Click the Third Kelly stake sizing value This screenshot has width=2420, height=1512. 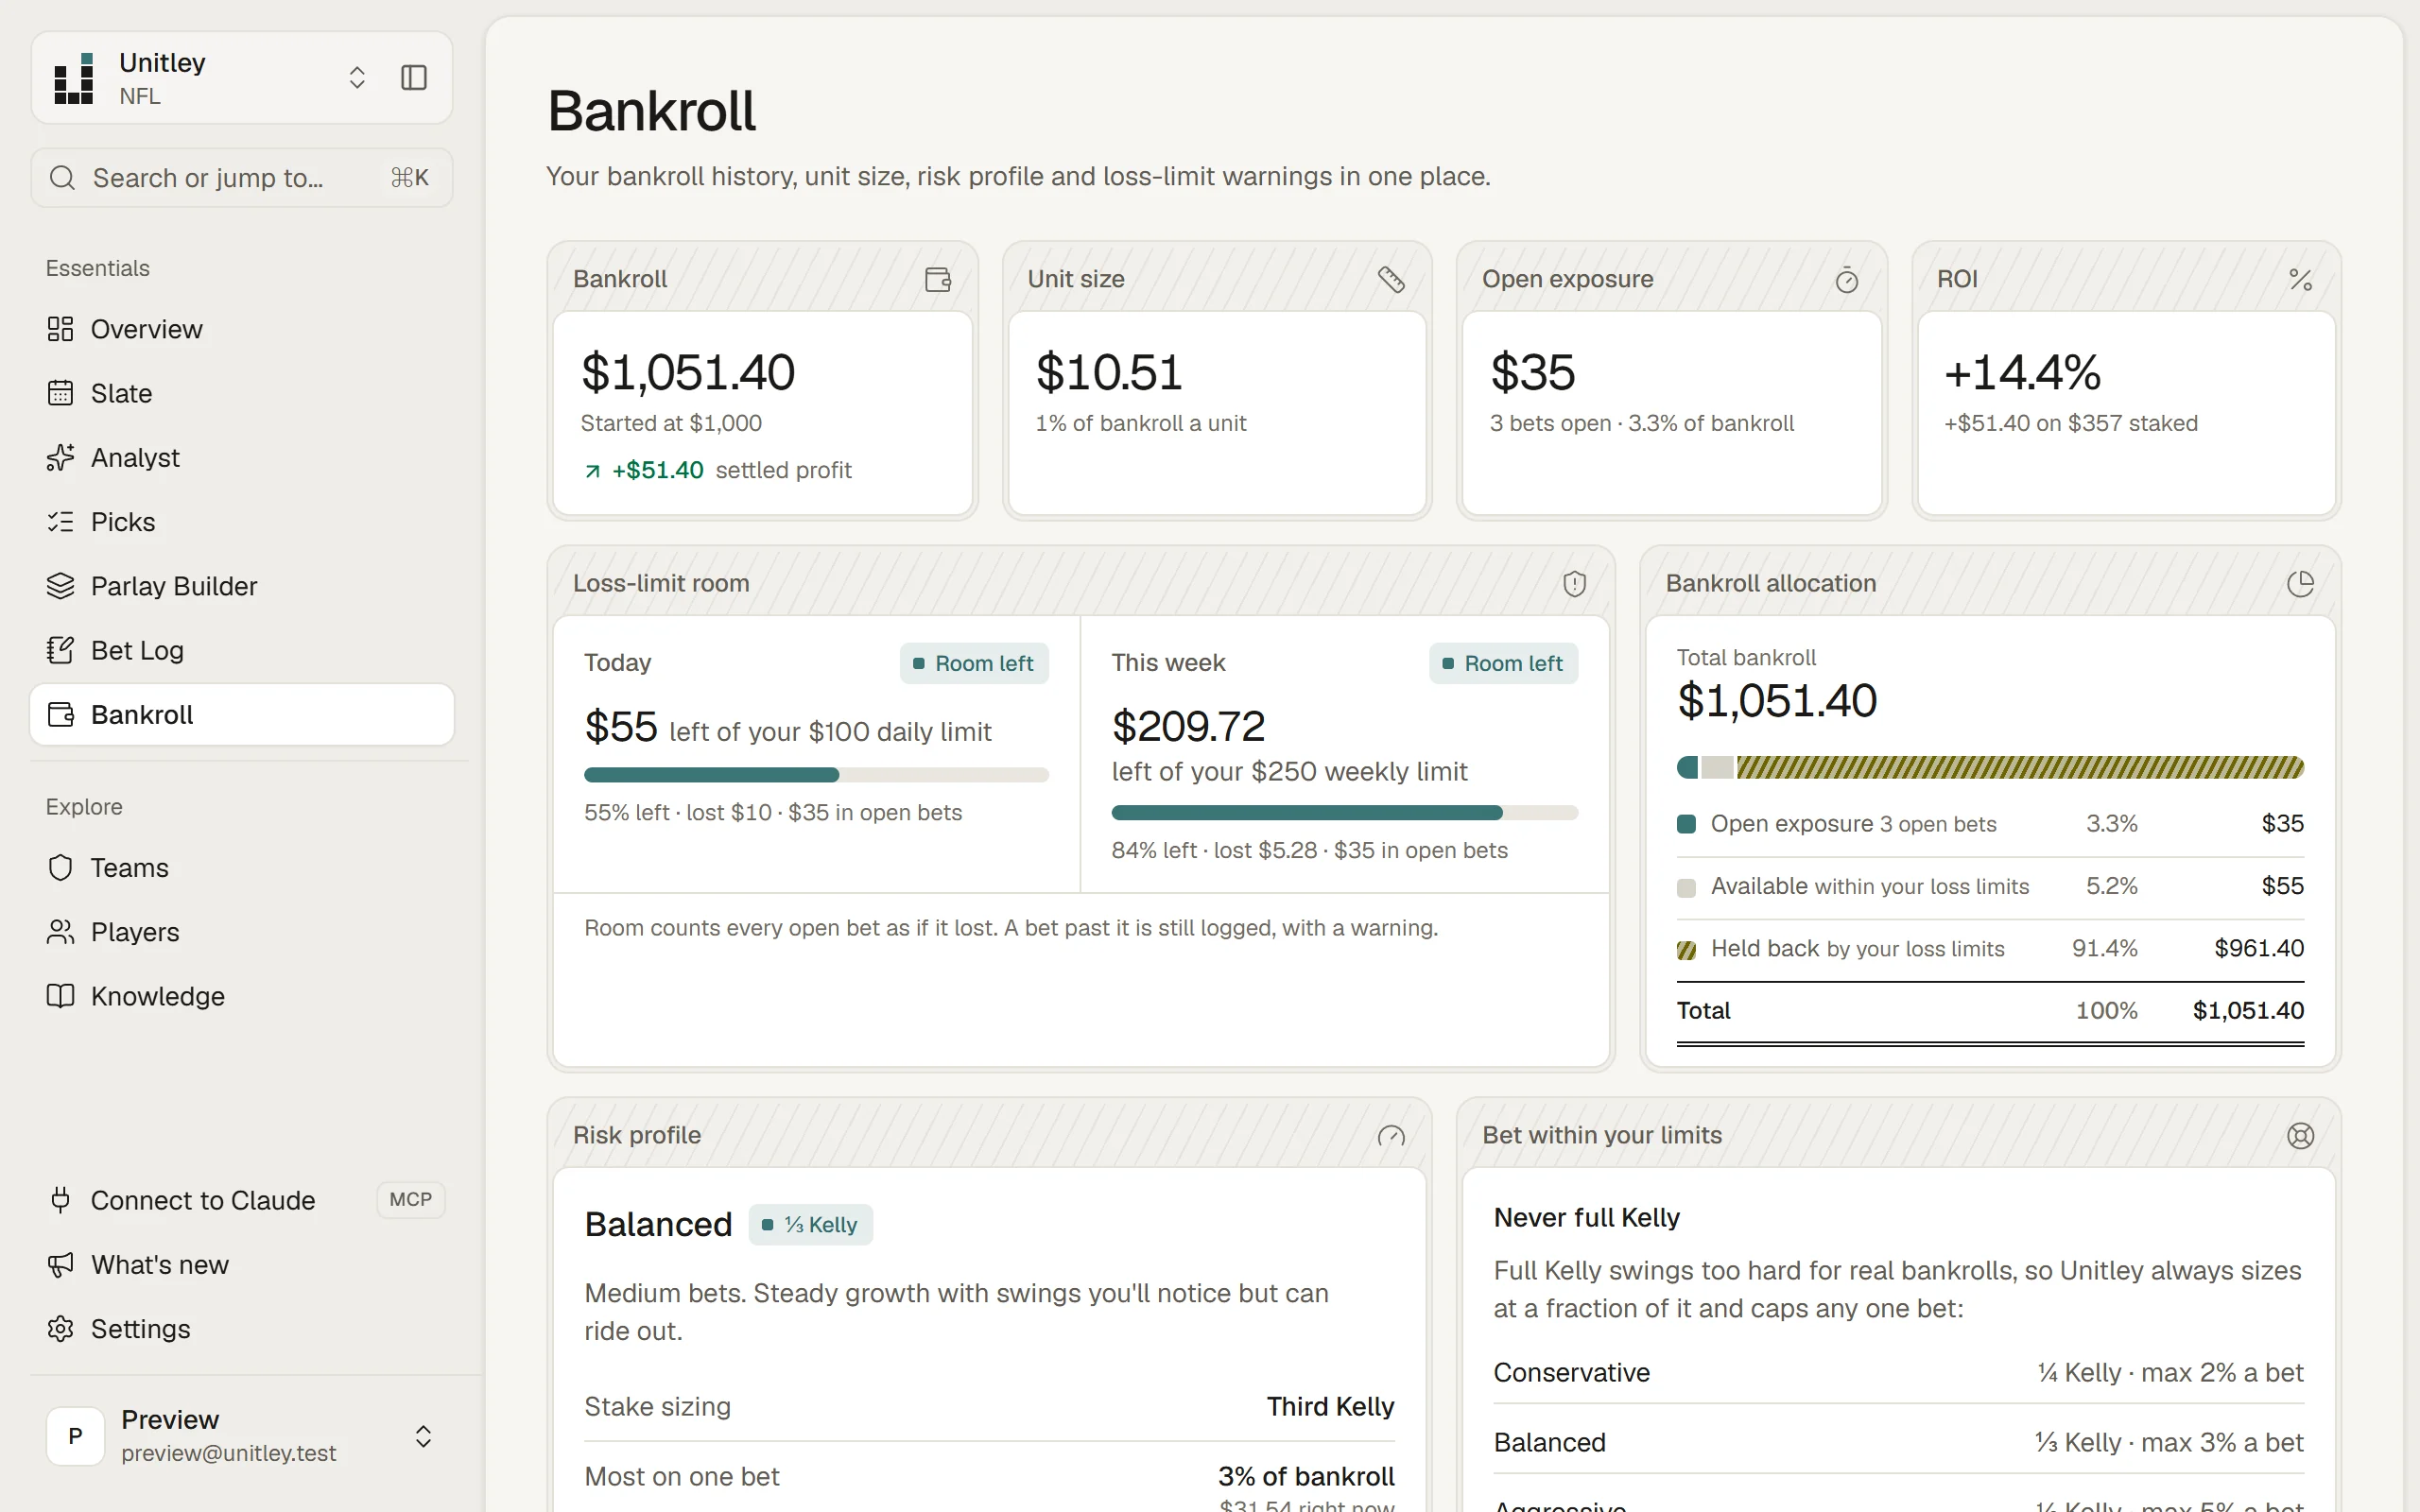[1330, 1407]
